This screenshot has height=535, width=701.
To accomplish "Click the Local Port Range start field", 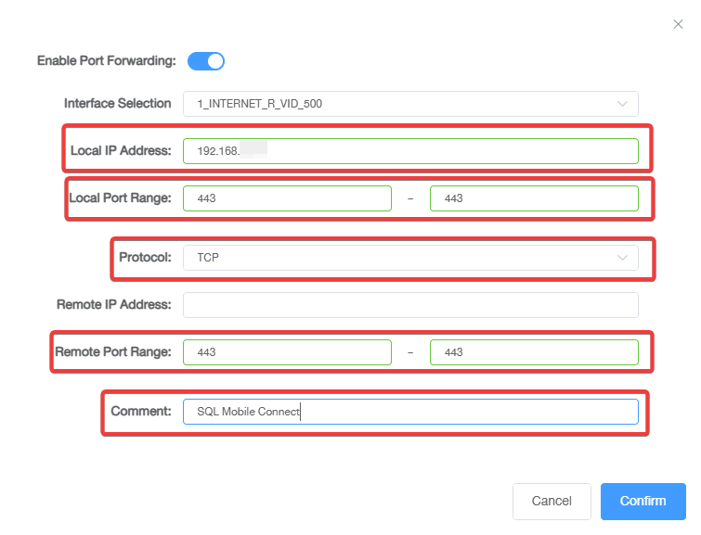I will [x=287, y=198].
